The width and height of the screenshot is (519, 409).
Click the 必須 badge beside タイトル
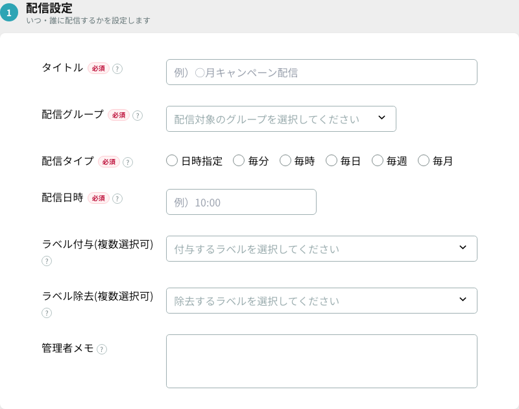[99, 68]
